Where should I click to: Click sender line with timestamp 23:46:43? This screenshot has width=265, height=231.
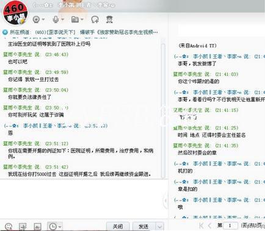click(x=35, y=54)
